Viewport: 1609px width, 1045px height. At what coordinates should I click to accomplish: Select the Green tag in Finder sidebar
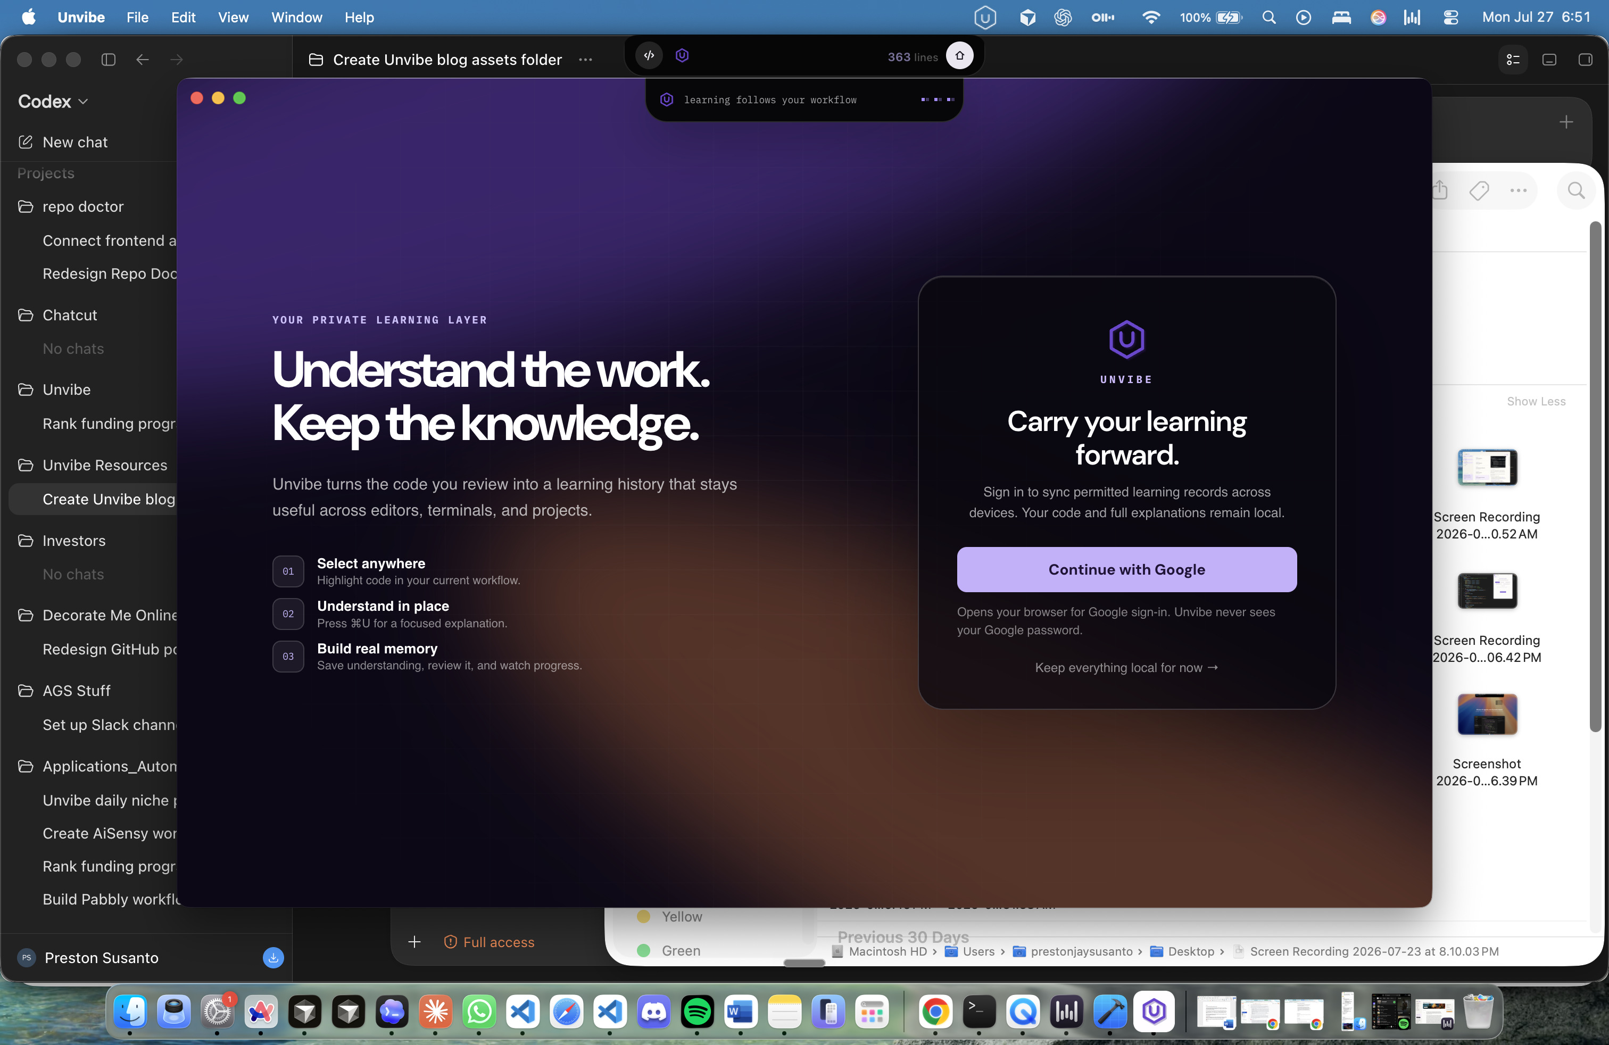[x=681, y=950]
